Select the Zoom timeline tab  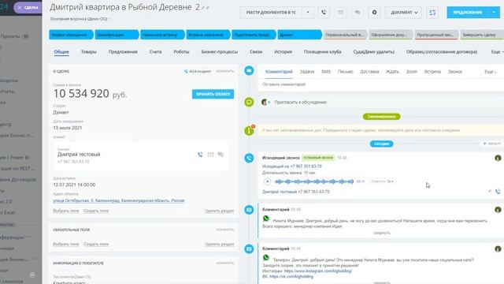coord(411,72)
